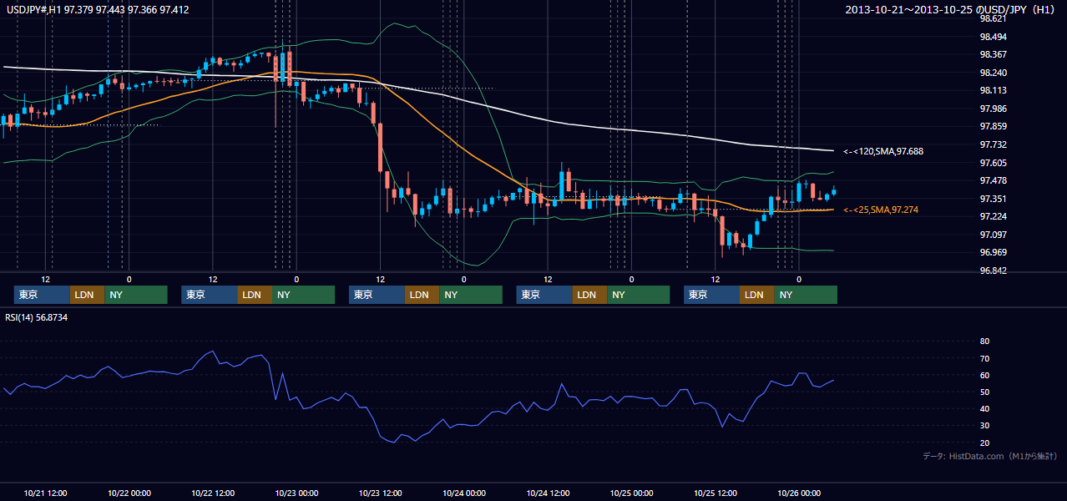This screenshot has height=501, width=1067.
Task: Click the 10/23 12:00 date label
Action: pos(381,493)
